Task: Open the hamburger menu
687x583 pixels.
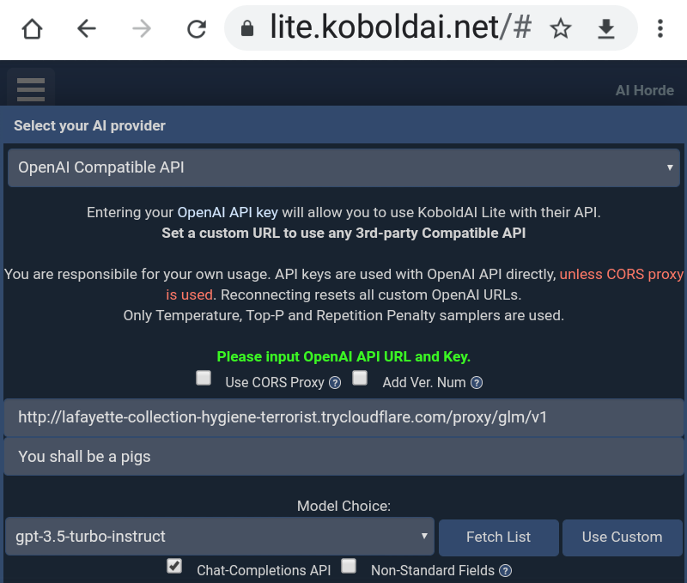Action: pos(30,89)
